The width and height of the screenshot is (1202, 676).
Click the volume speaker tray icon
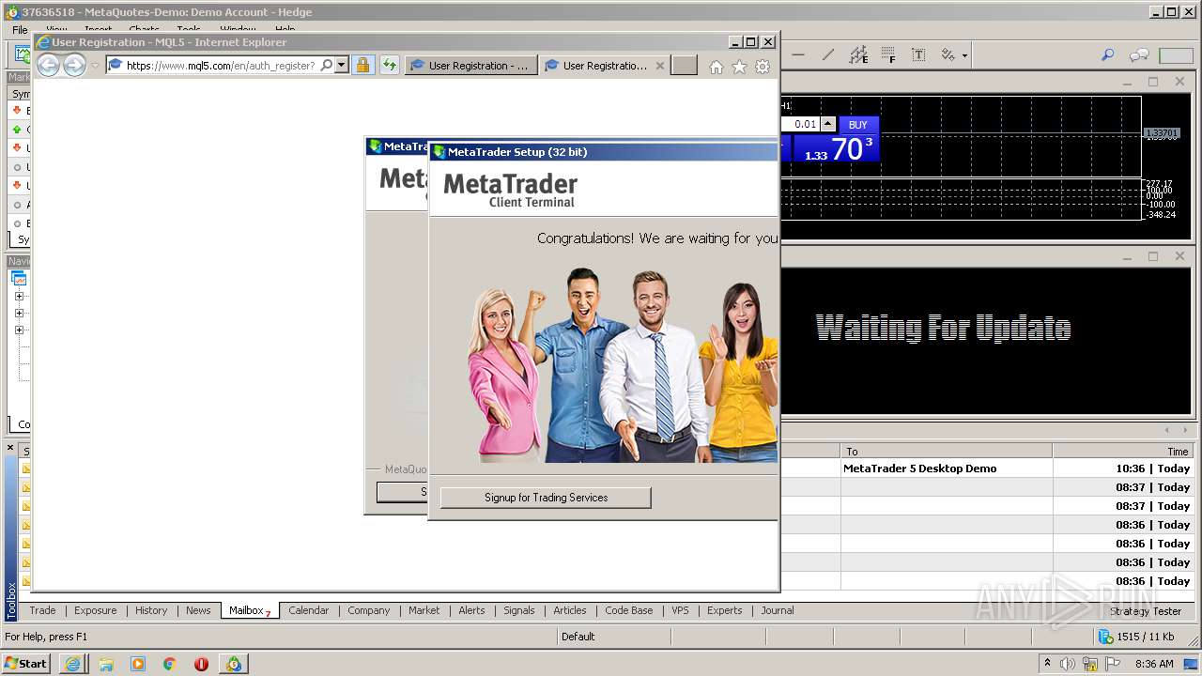pyautogui.click(x=1068, y=664)
